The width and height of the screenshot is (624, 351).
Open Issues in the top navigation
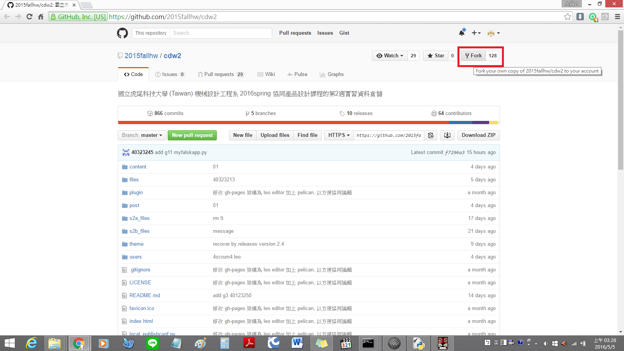(325, 33)
